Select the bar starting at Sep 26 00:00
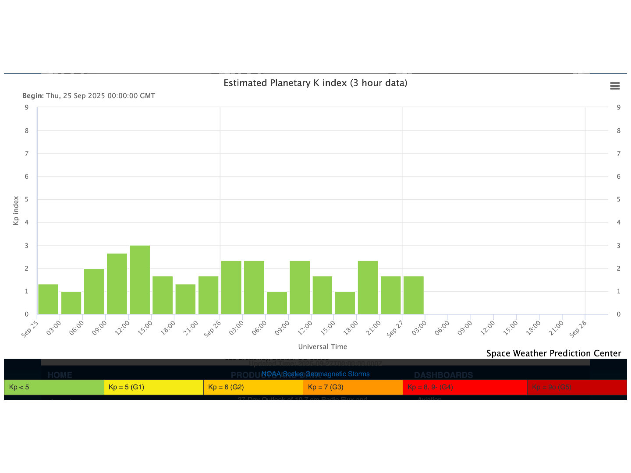This screenshot has width=631, height=473. coord(231,288)
